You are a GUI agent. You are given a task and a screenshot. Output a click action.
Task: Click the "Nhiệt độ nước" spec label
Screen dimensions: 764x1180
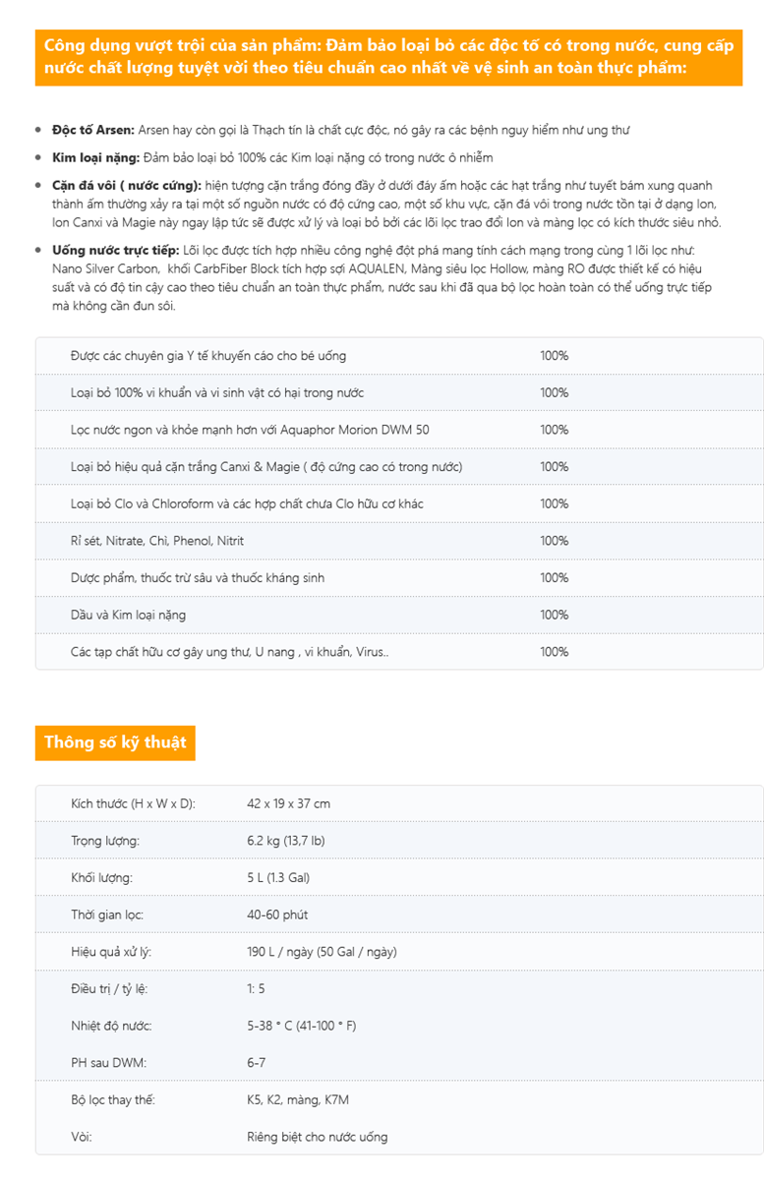click(111, 1026)
